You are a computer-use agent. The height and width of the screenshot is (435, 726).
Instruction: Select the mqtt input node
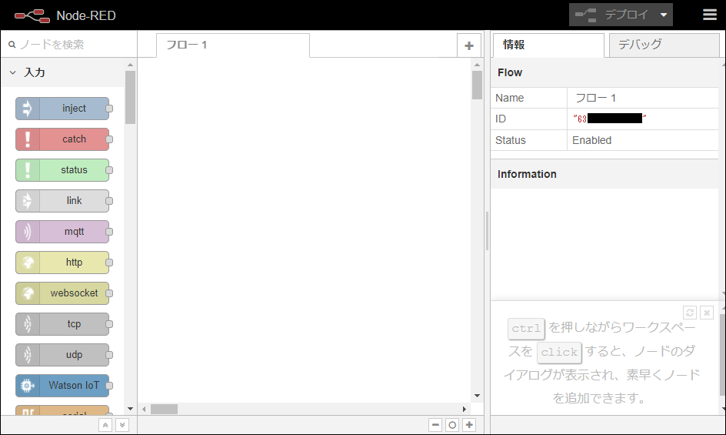tap(62, 232)
